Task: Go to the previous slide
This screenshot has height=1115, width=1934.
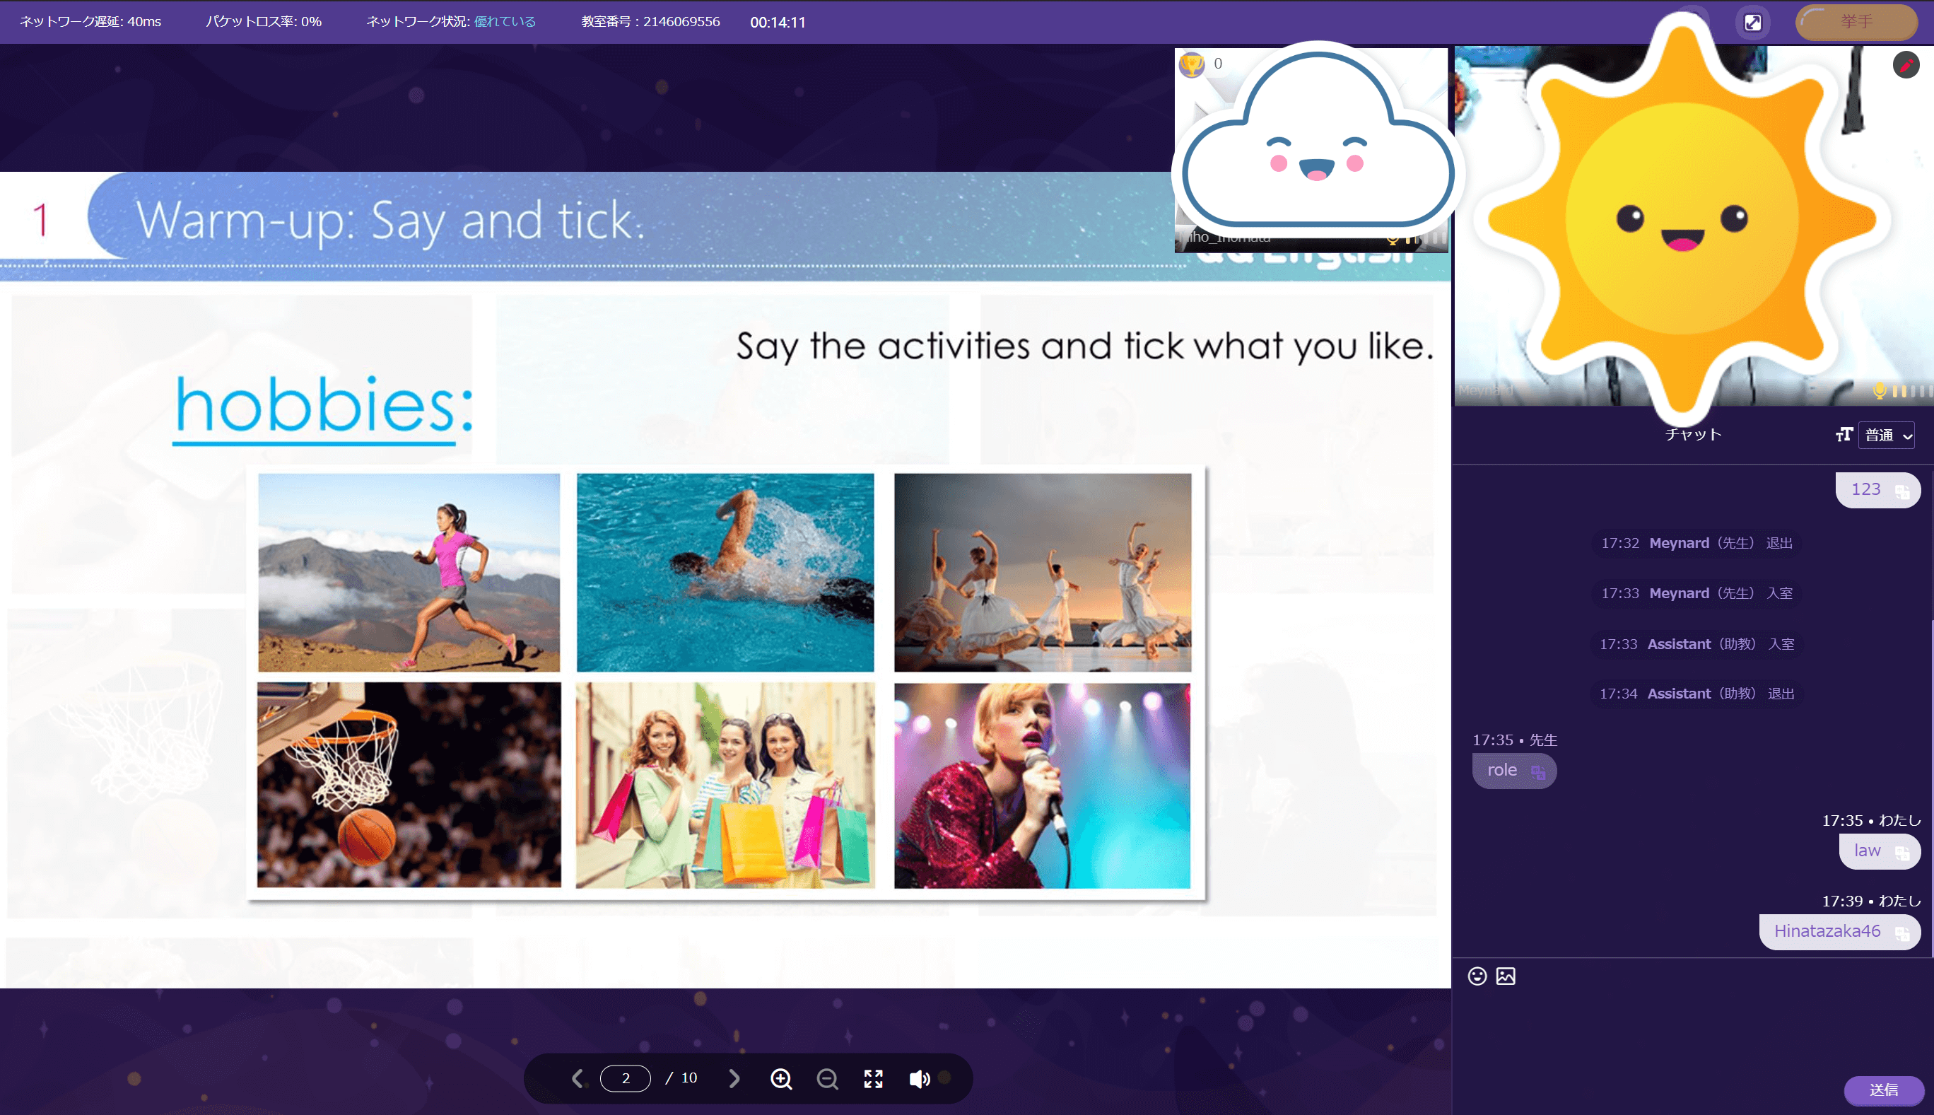Action: pyautogui.click(x=578, y=1078)
